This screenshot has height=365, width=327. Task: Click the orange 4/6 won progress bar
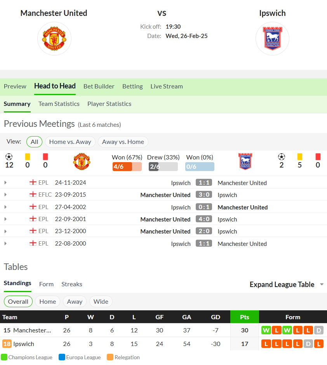[x=127, y=167]
